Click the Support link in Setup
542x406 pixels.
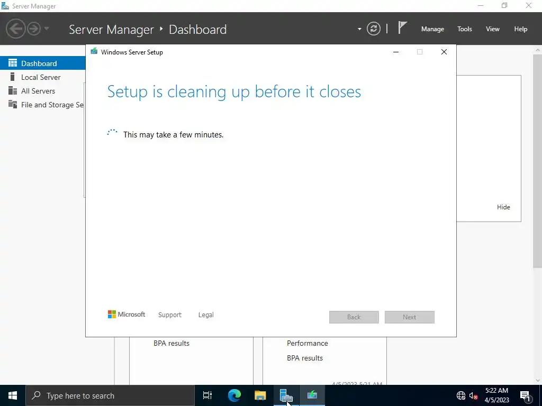170,315
